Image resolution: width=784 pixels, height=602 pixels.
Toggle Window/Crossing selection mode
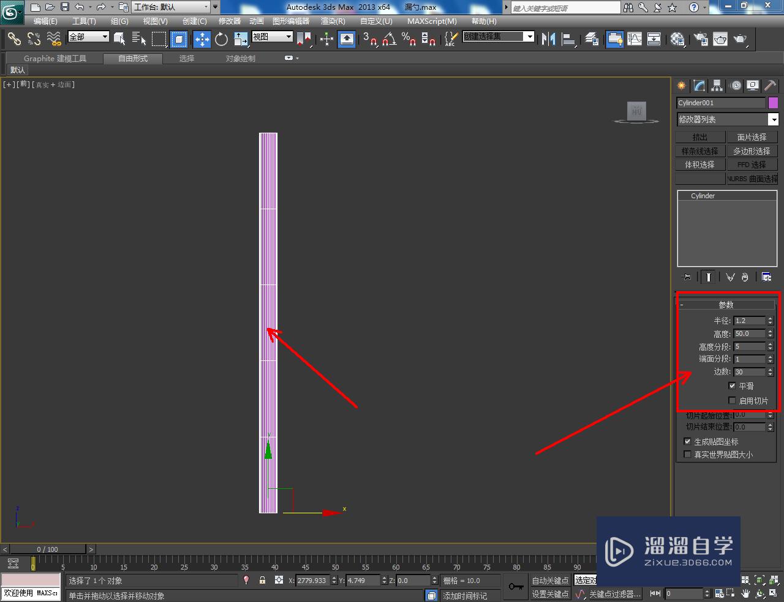(x=179, y=39)
